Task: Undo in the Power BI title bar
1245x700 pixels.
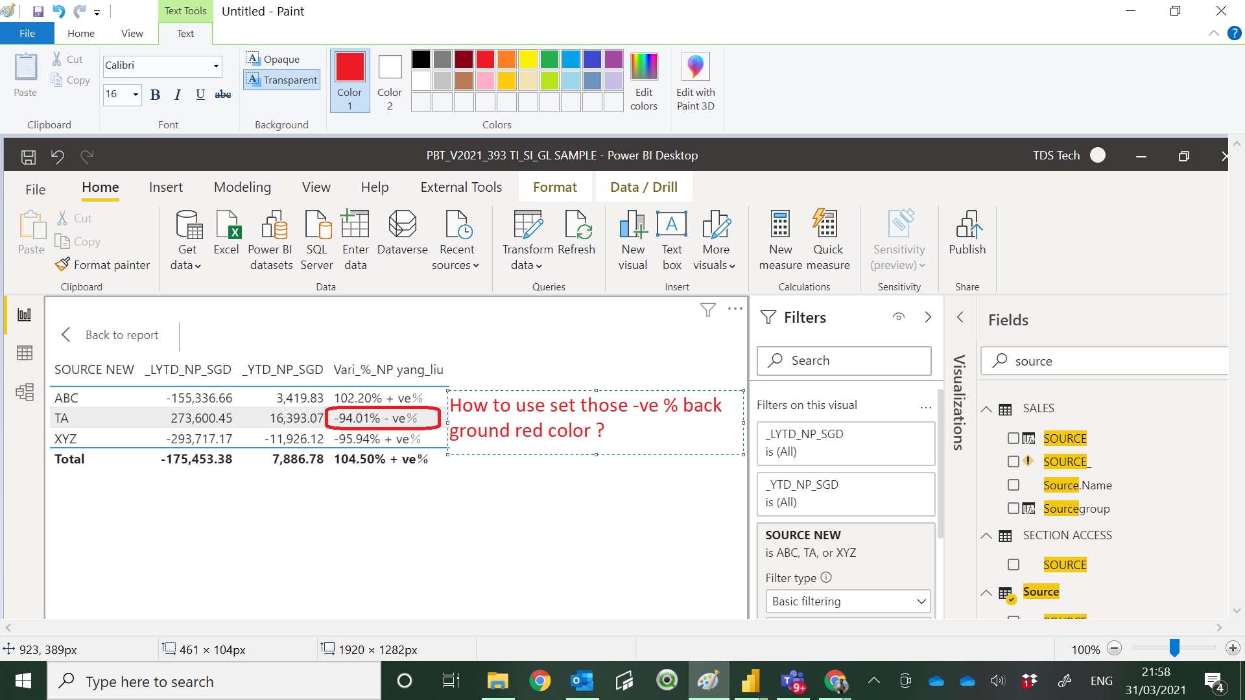Action: point(58,156)
